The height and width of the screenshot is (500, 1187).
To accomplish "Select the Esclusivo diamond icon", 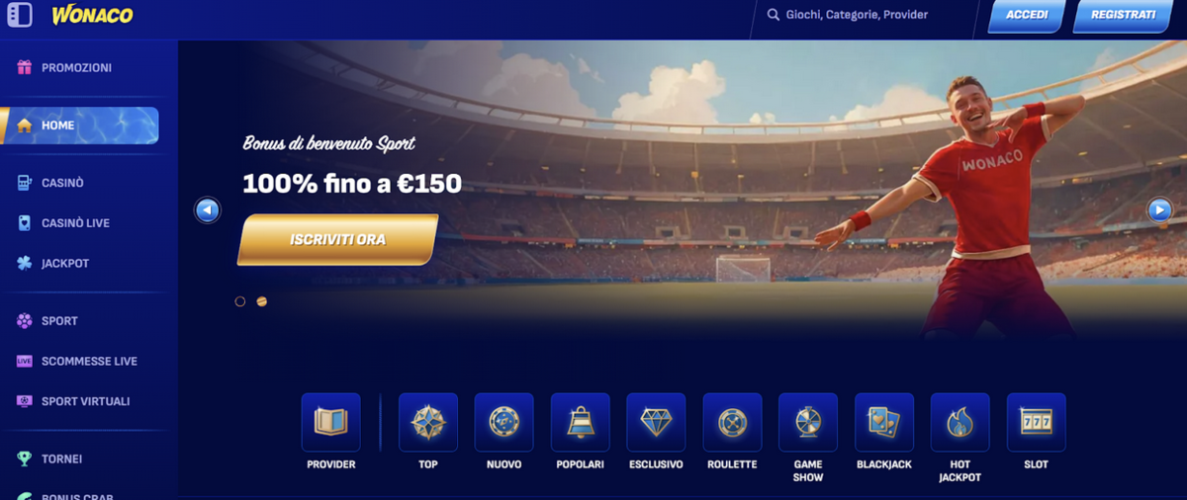I will click(656, 422).
